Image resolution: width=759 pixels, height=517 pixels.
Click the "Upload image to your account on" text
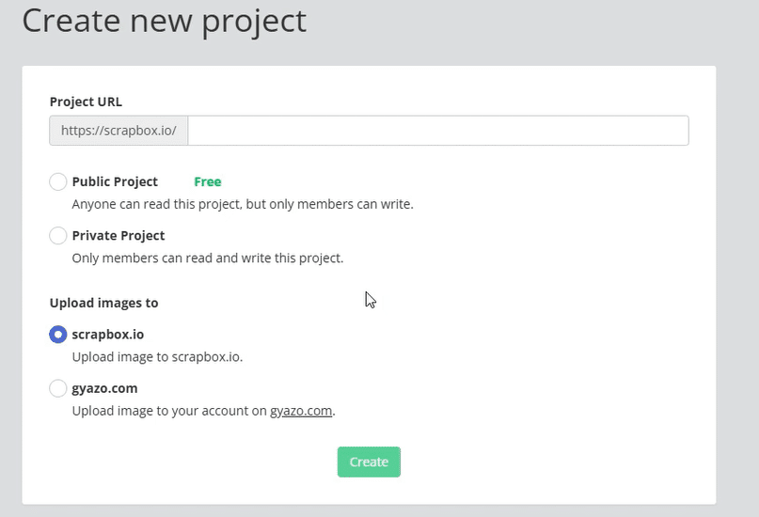pos(169,411)
